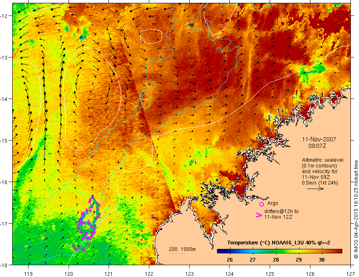This screenshot has height=277, width=359.
Task: Click longitude axis label 123
Action: coord(189,274)
